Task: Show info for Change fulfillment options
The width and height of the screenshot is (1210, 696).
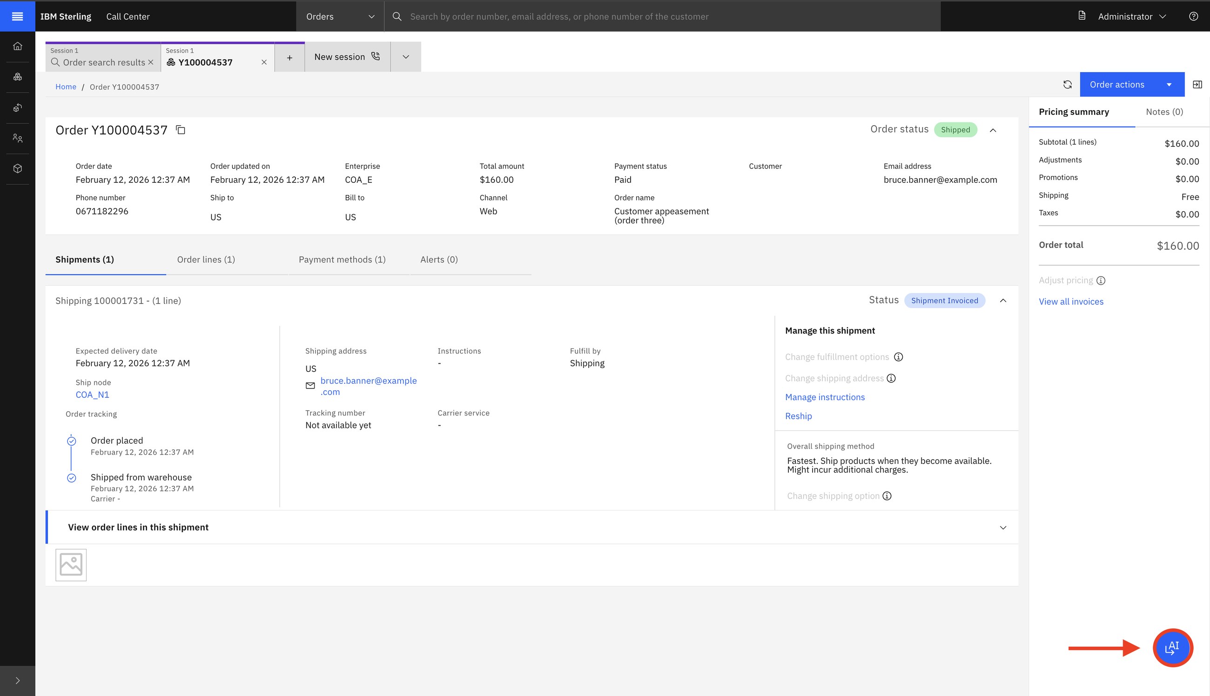Action: [x=898, y=357]
